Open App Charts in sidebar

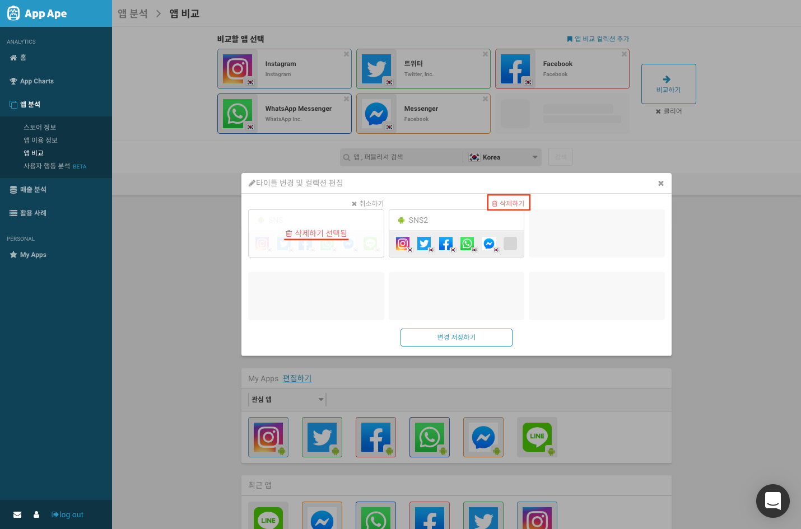(x=32, y=81)
